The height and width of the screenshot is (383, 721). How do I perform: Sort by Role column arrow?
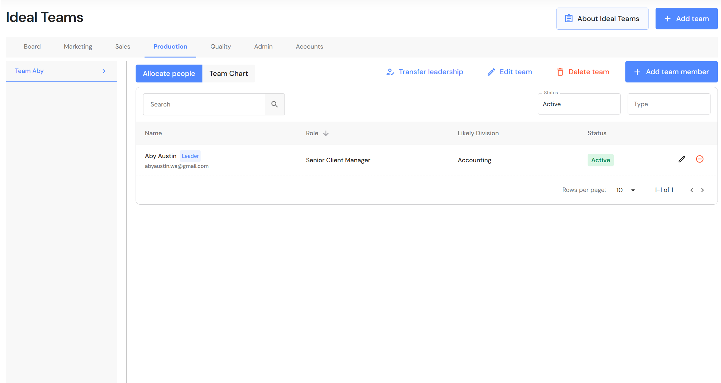tap(326, 133)
